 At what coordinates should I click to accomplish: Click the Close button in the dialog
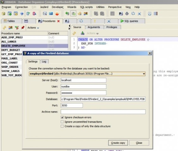point(139,143)
